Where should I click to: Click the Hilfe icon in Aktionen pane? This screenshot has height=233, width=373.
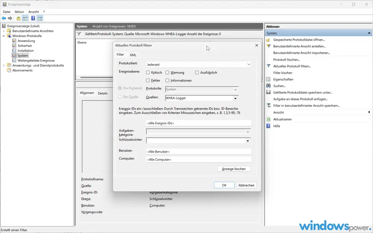click(268, 126)
